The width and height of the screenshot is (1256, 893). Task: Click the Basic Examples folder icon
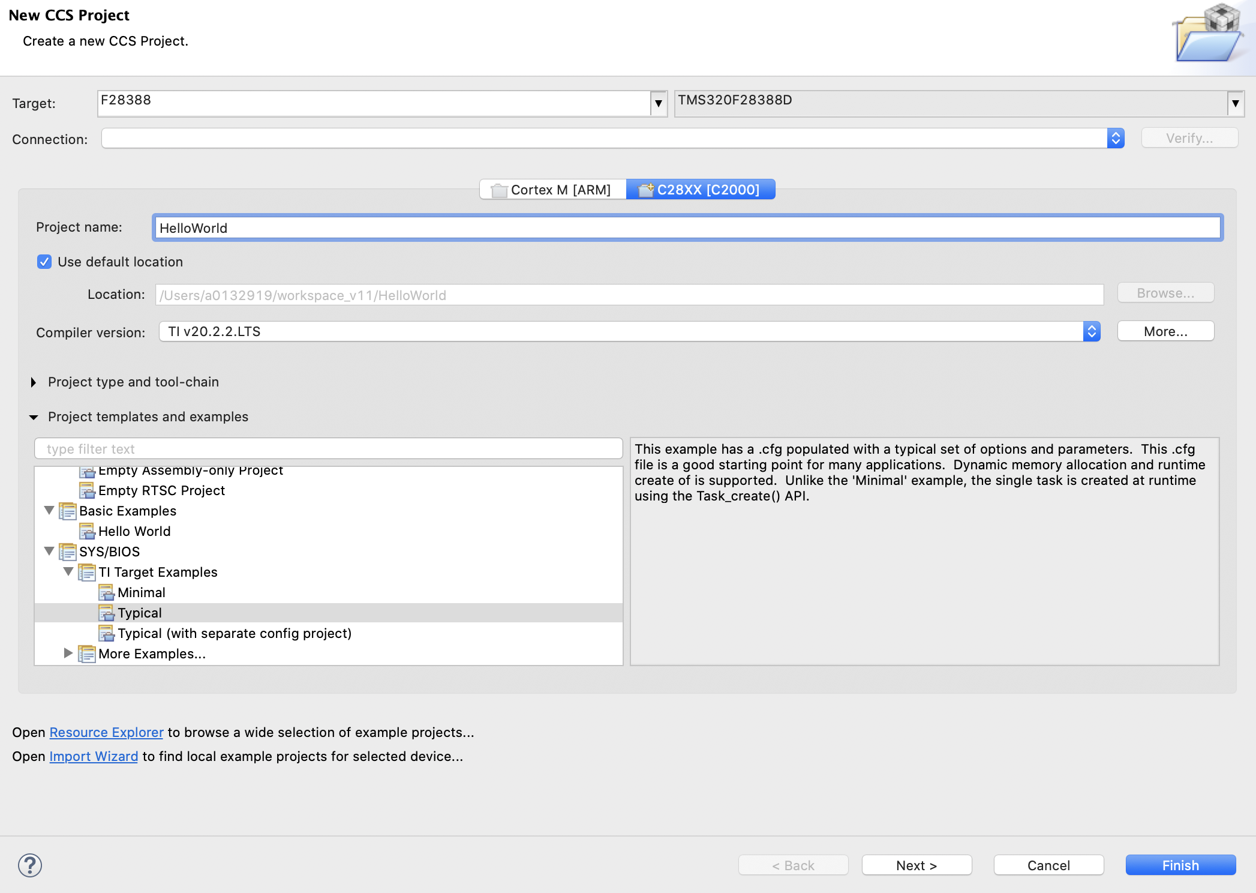(x=68, y=511)
